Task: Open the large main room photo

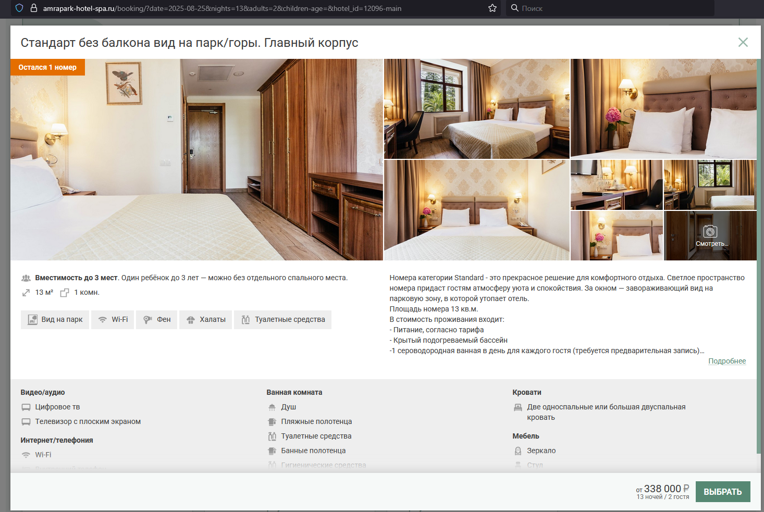Action: pos(196,159)
